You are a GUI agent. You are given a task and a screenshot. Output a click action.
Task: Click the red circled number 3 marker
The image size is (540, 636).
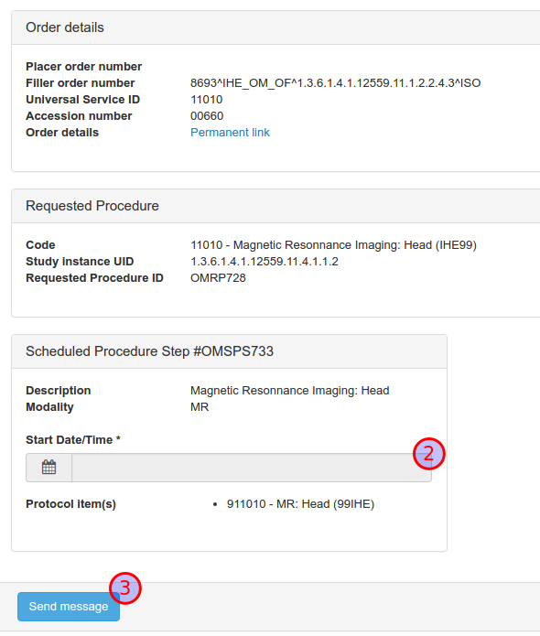coord(125,588)
